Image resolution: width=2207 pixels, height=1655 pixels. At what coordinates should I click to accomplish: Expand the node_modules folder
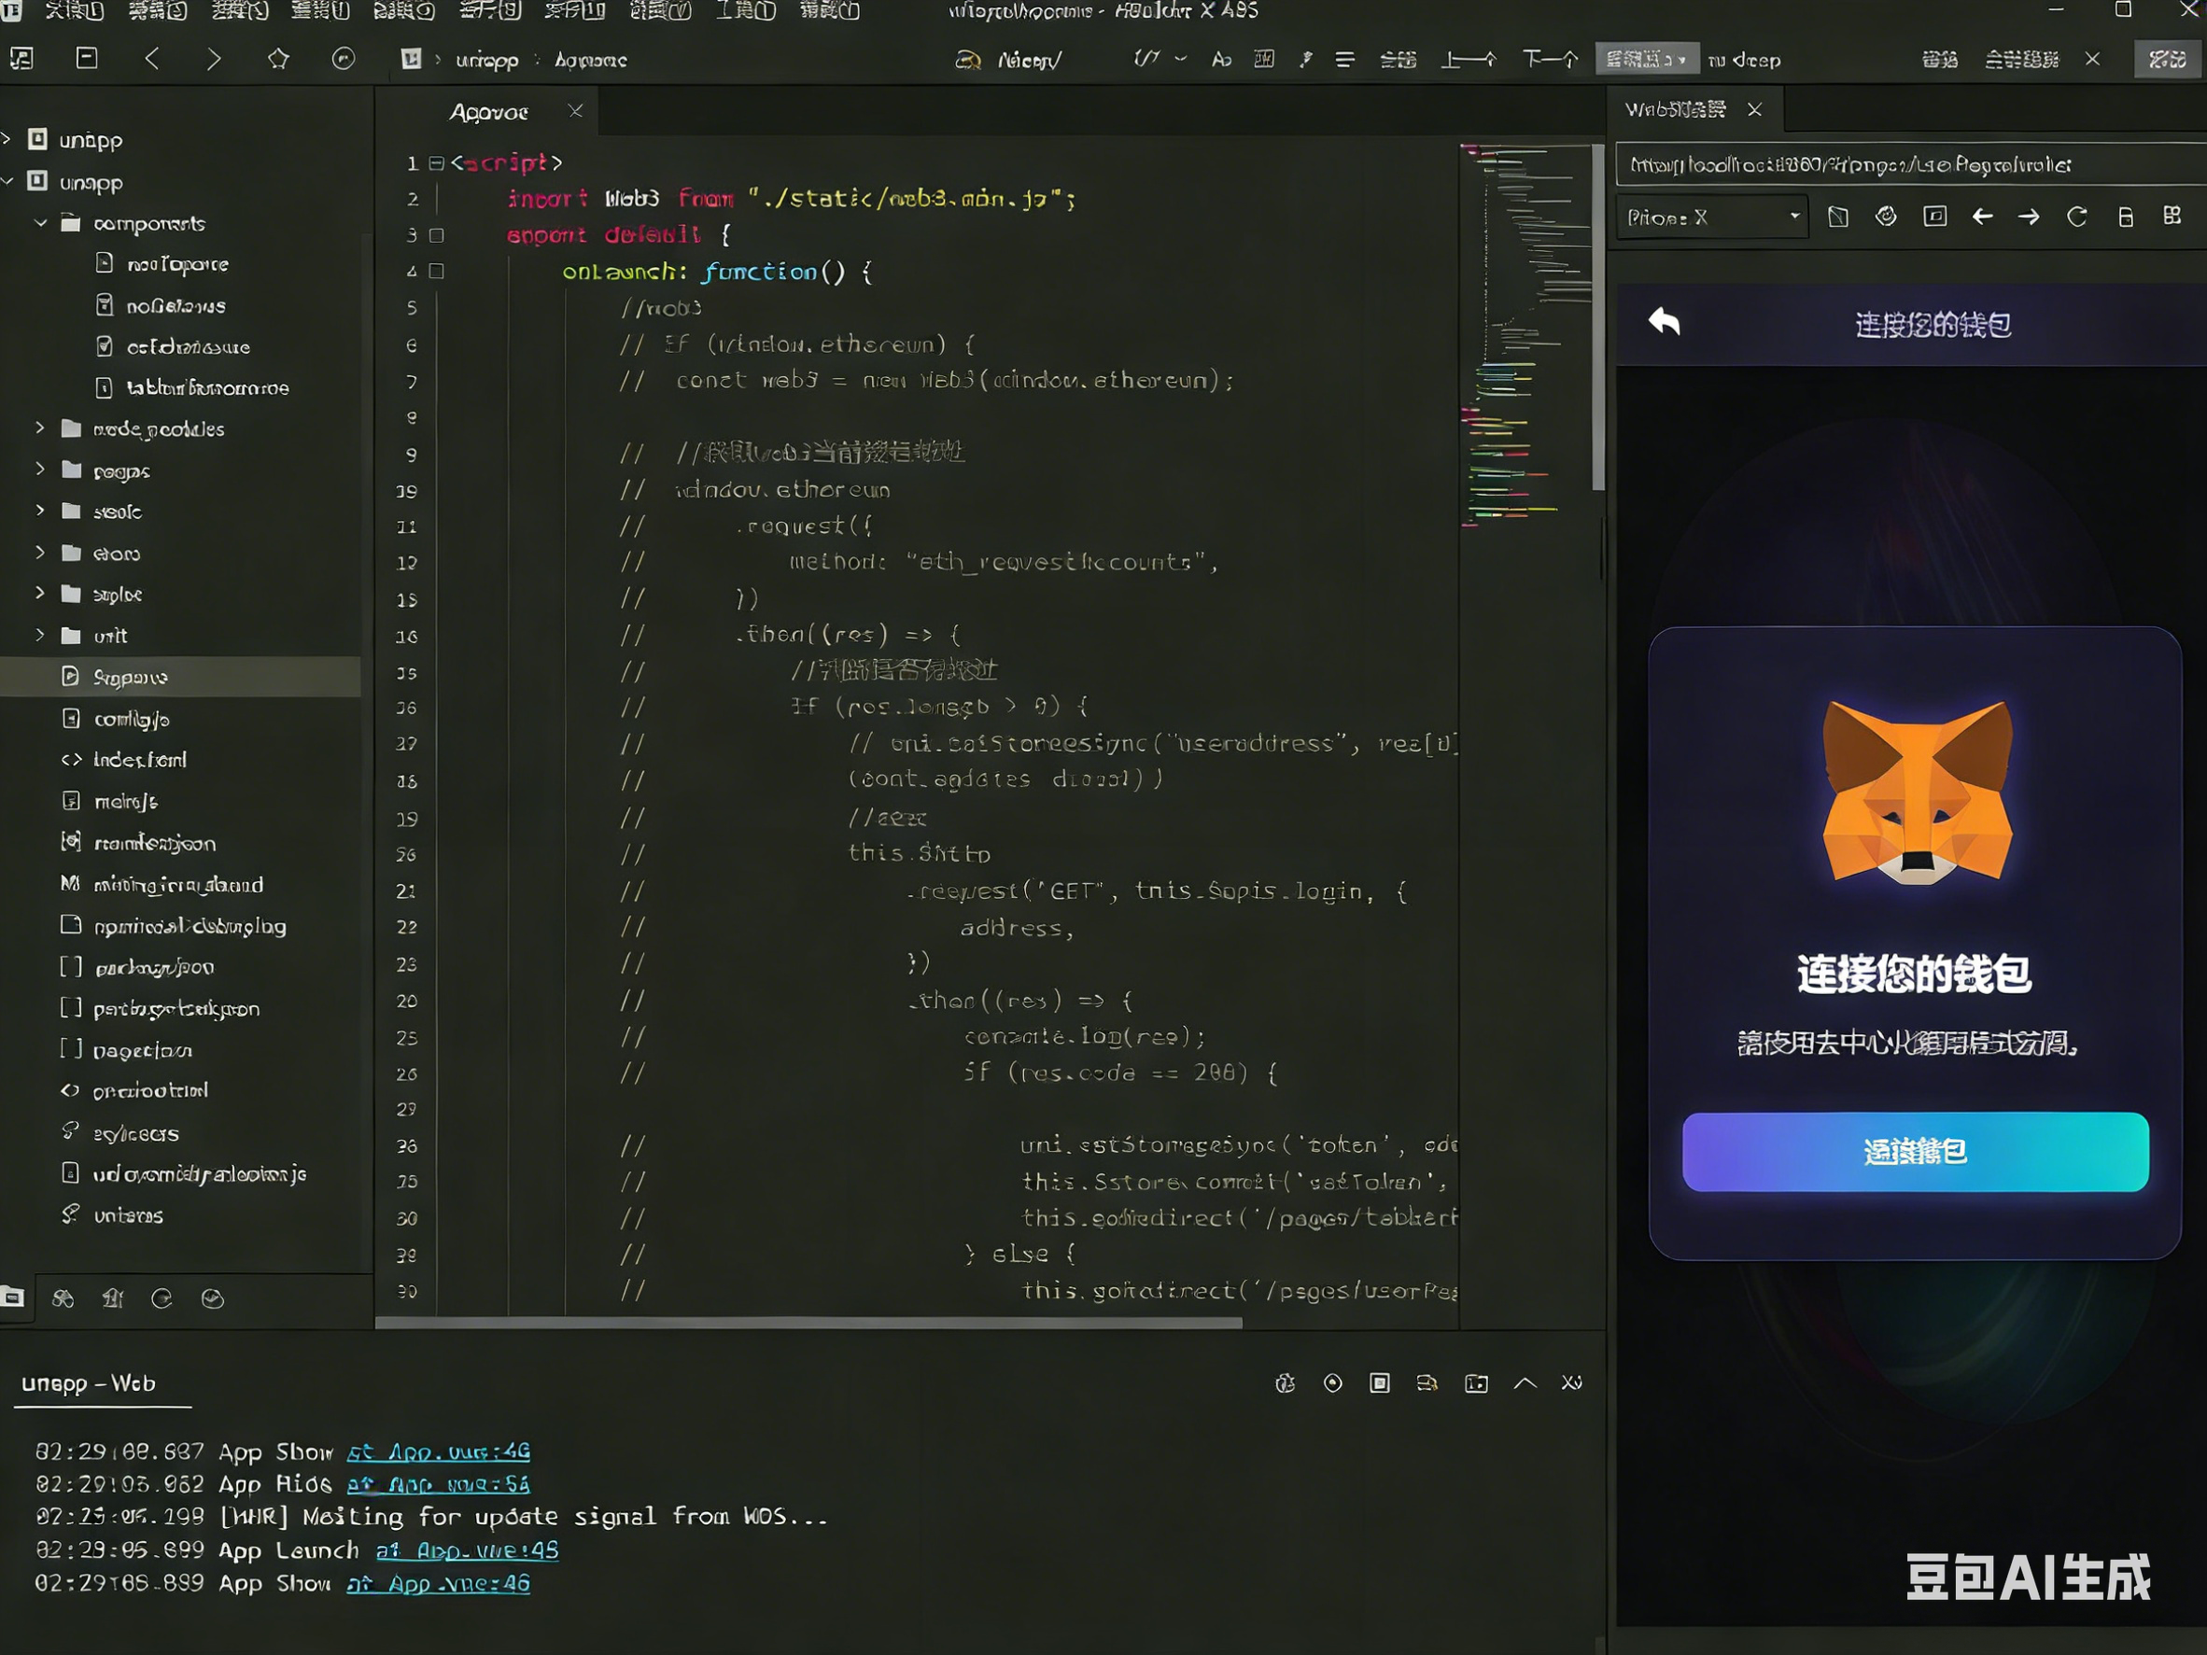[x=40, y=428]
